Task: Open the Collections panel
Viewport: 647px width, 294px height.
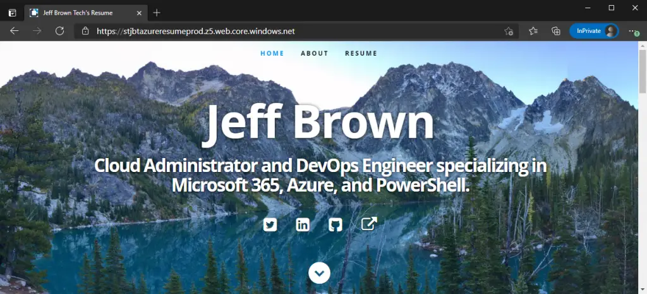Action: 556,31
